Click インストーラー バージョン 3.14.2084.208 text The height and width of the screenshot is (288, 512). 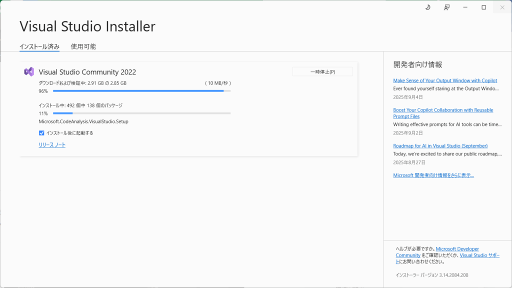tap(431, 275)
